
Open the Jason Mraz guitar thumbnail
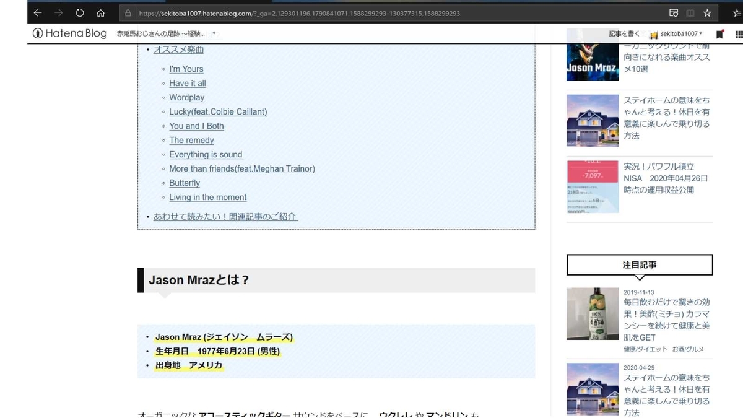click(593, 54)
